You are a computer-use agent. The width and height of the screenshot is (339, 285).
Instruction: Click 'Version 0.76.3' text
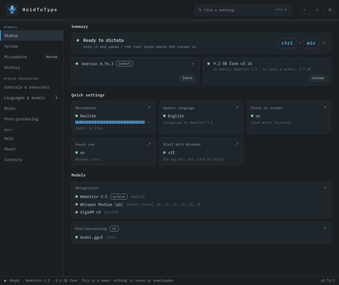coord(97,64)
